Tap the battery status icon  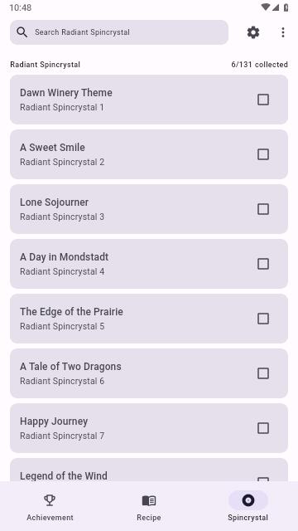click(286, 7)
